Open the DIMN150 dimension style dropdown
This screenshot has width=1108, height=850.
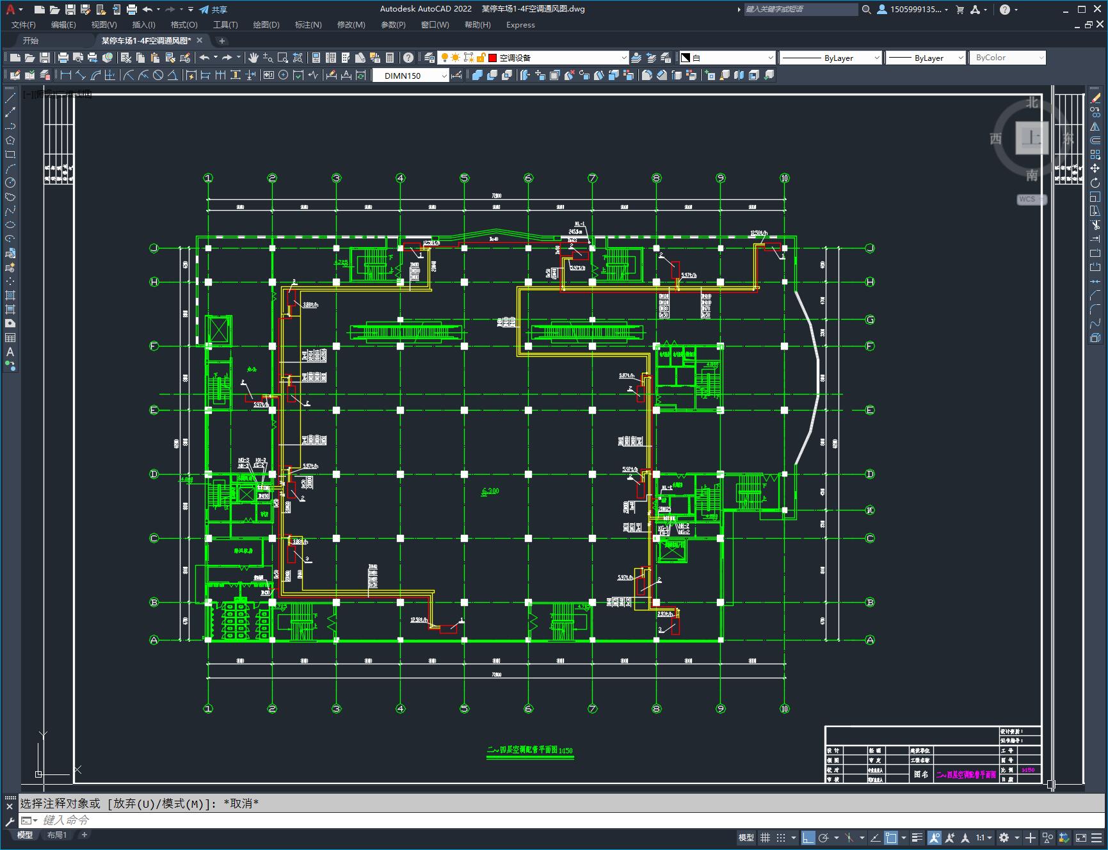point(410,76)
